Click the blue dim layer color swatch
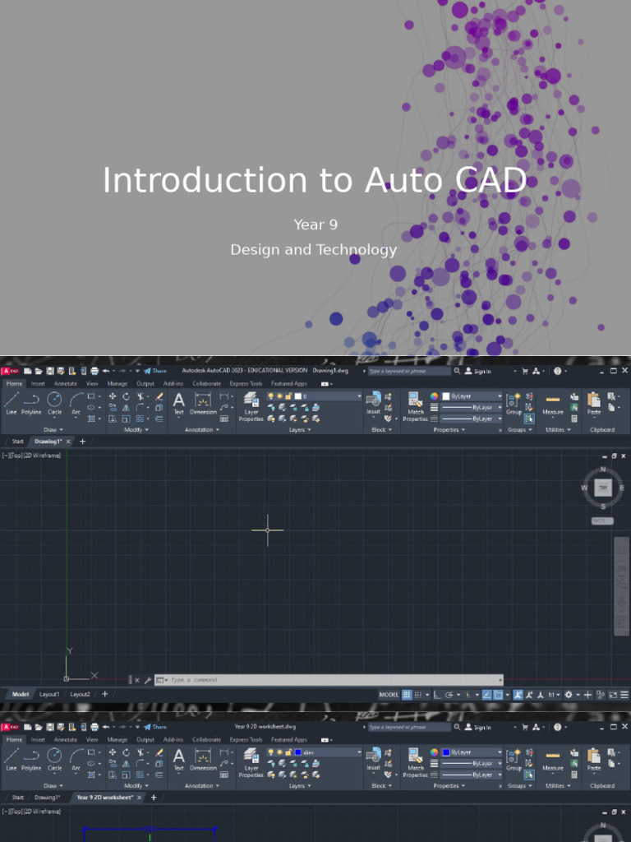The image size is (631, 842). (297, 752)
